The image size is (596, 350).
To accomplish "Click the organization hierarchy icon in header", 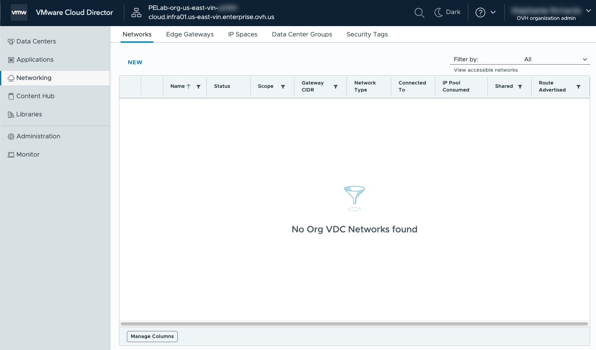I will (136, 12).
